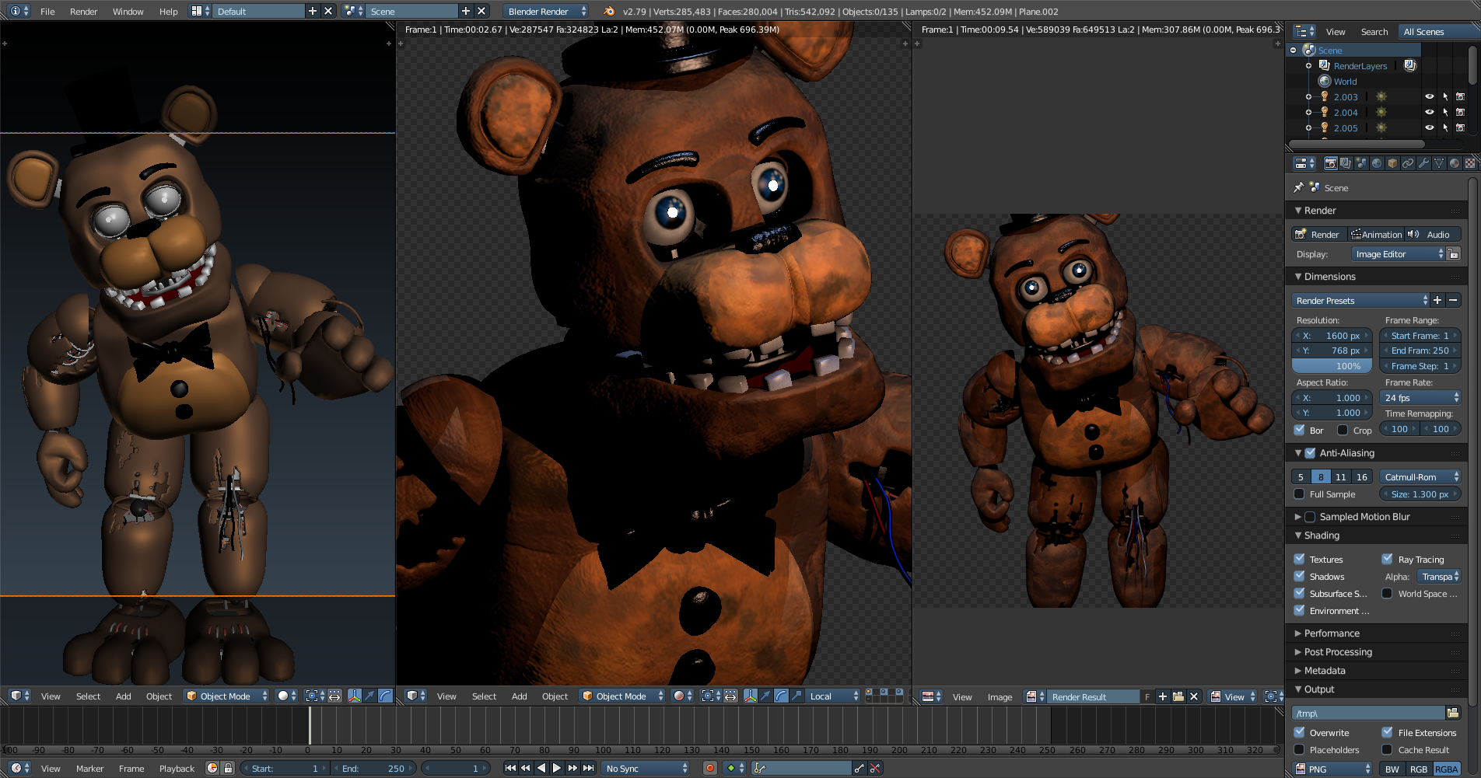The width and height of the screenshot is (1481, 778).
Task: Open the Constraints properties tab link icon
Action: pos(1408,163)
